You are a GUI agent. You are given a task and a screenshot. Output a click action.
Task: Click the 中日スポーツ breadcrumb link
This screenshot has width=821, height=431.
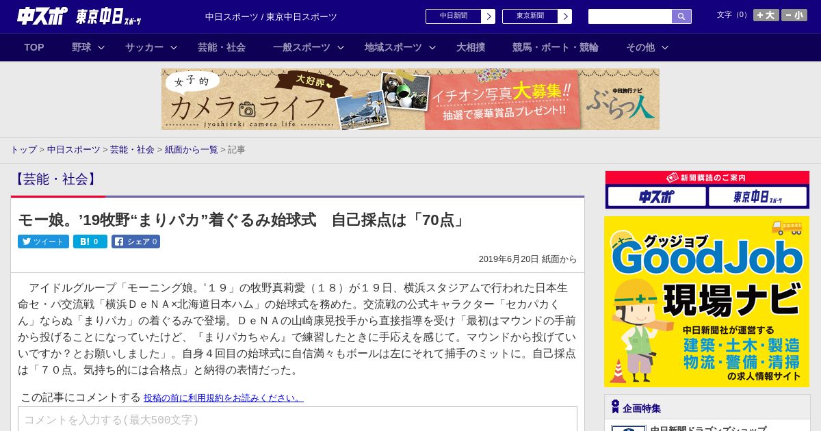[x=74, y=149]
